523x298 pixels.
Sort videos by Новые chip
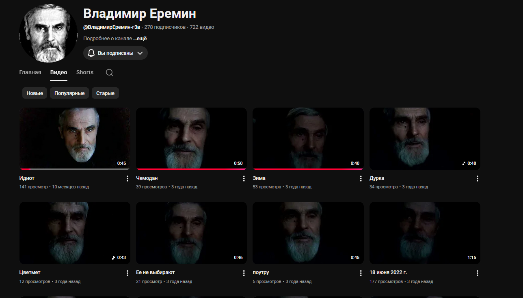pyautogui.click(x=35, y=93)
